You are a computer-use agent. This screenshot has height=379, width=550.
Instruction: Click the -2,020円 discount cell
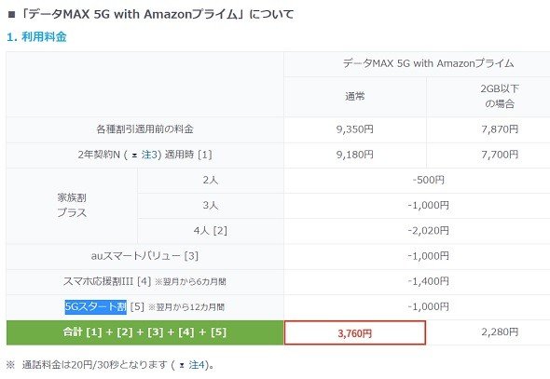[428, 231]
